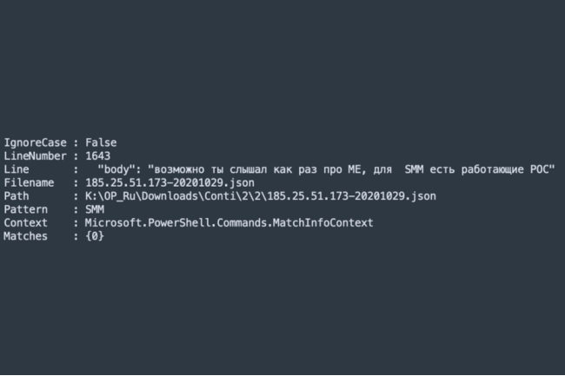Click the Path property label
This screenshot has width=565, height=376.
click(x=17, y=196)
